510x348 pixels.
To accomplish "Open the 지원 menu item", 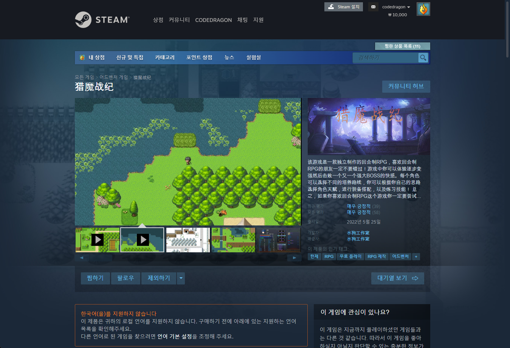I will coord(258,20).
